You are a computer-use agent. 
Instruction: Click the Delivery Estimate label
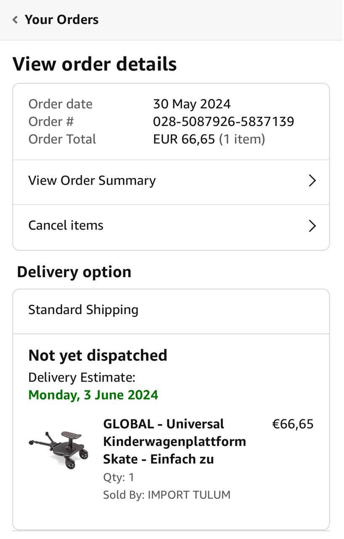pyautogui.click(x=82, y=377)
